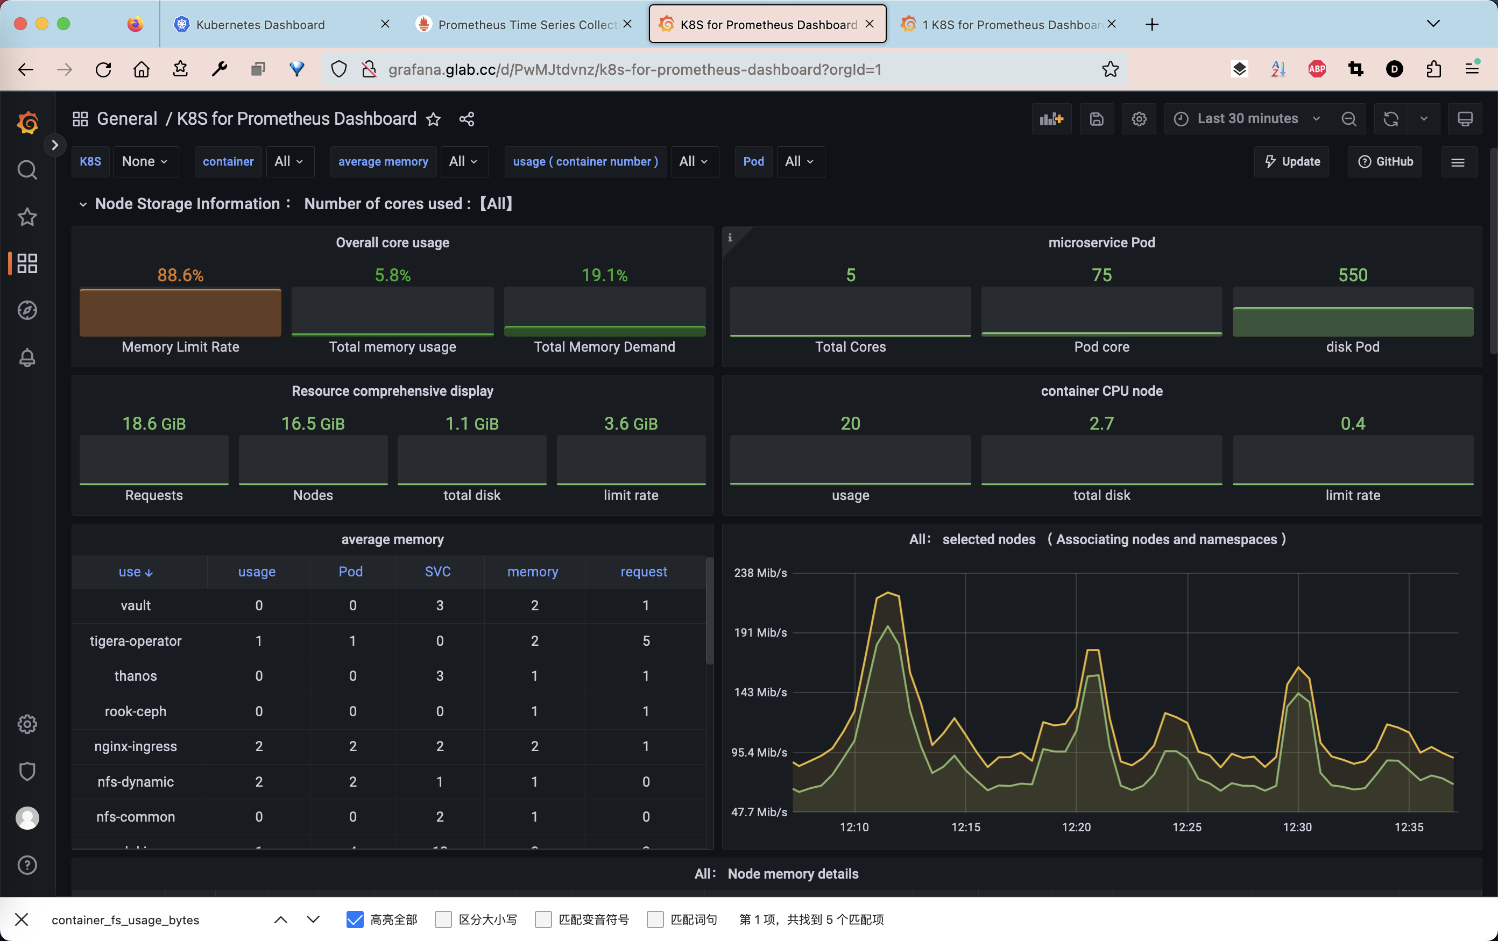This screenshot has height=941, width=1498.
Task: Open usage (container number) All dropdown
Action: 694,162
